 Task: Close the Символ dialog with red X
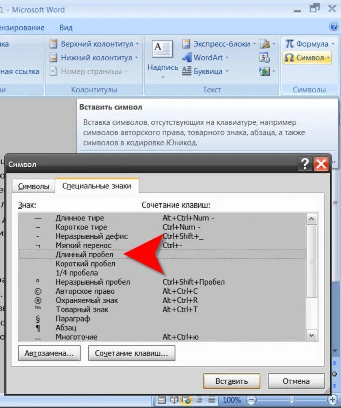click(x=321, y=164)
